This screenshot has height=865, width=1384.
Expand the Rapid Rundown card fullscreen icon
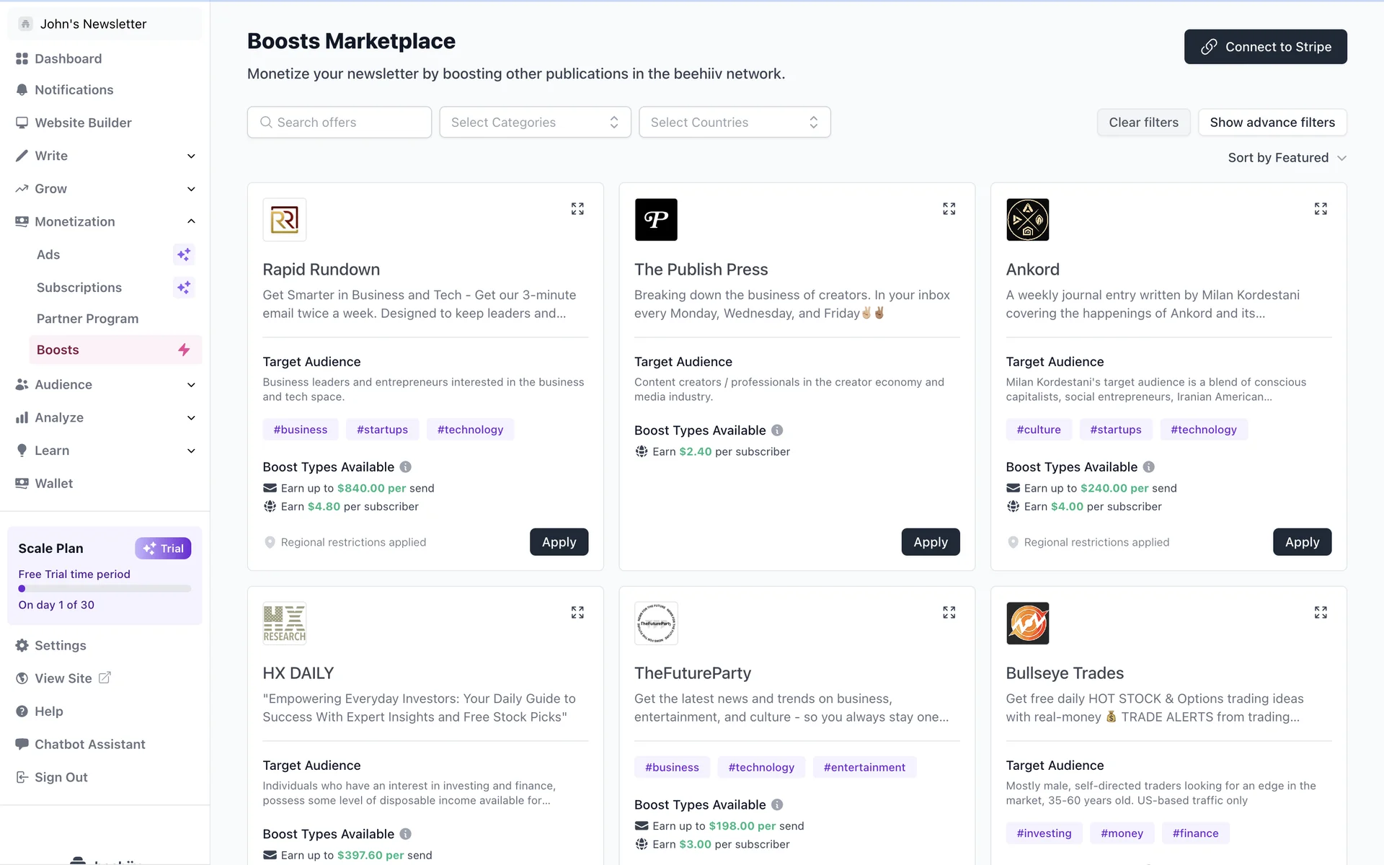[x=577, y=209]
